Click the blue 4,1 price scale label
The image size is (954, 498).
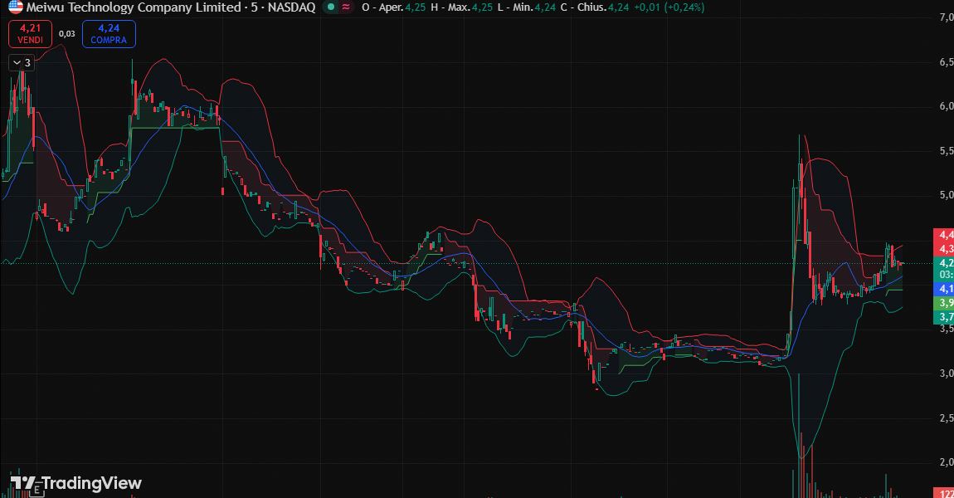coord(944,289)
